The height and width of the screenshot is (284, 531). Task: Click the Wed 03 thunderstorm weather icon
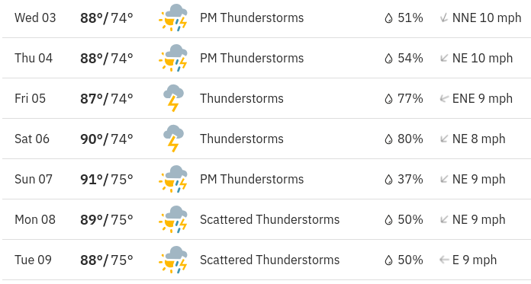[x=173, y=18]
